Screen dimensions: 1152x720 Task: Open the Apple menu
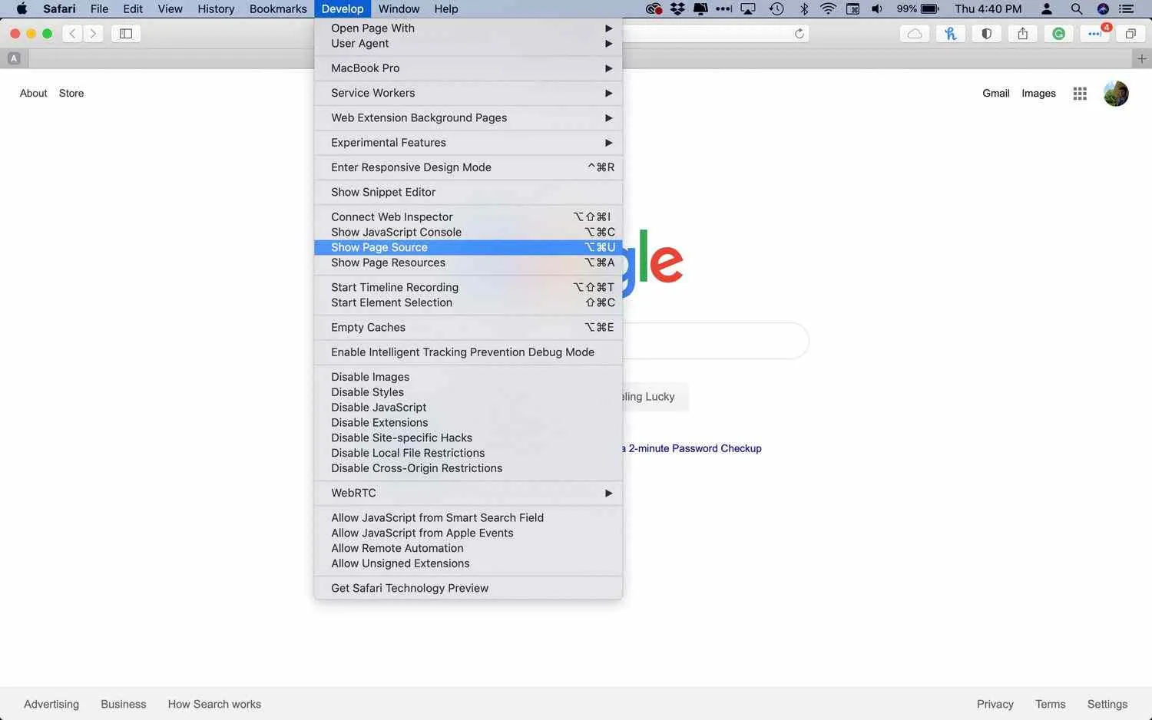[x=22, y=9]
